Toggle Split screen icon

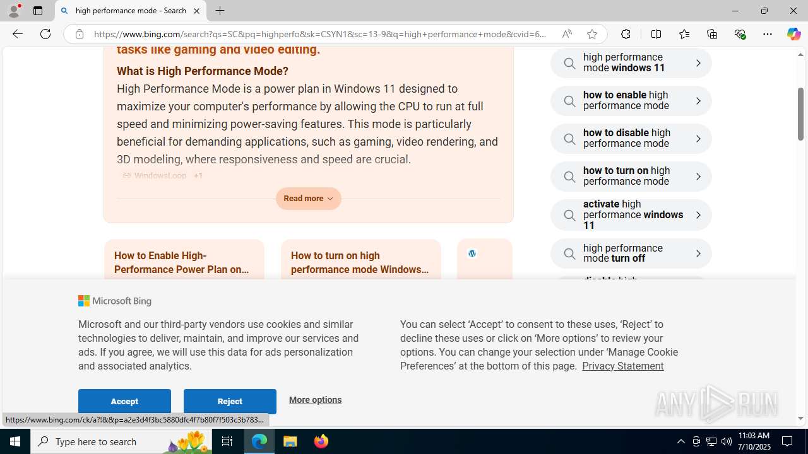(x=656, y=34)
